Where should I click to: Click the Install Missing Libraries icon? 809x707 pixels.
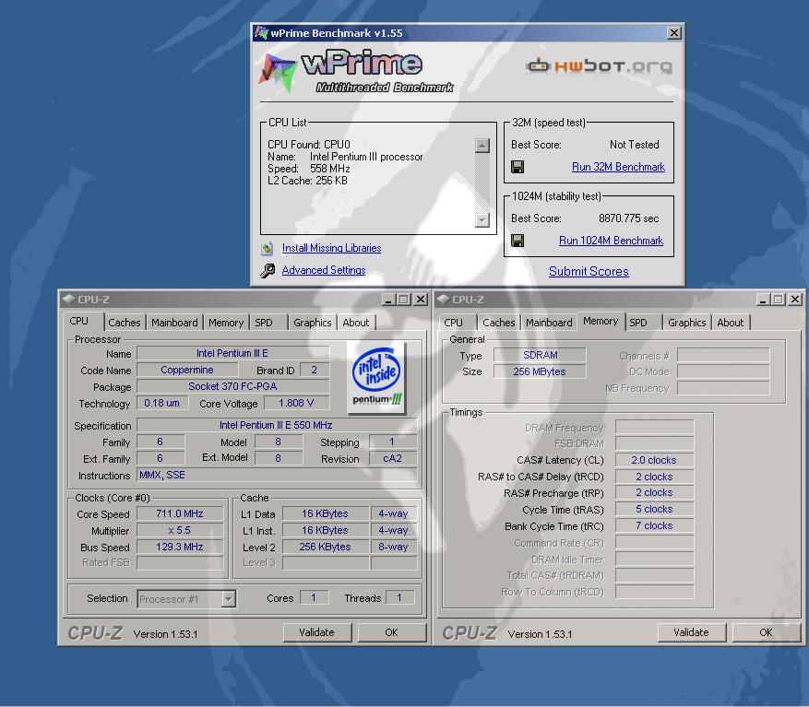(x=267, y=249)
